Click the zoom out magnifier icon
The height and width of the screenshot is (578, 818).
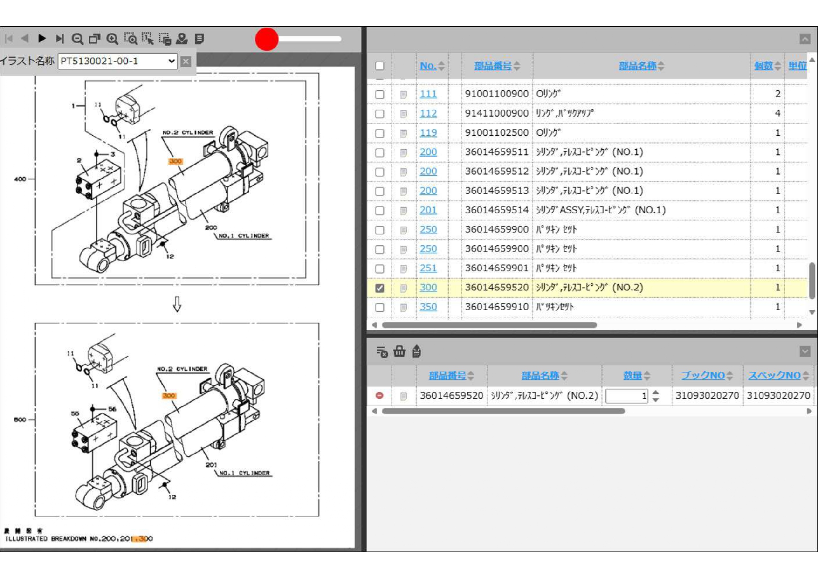point(77,39)
